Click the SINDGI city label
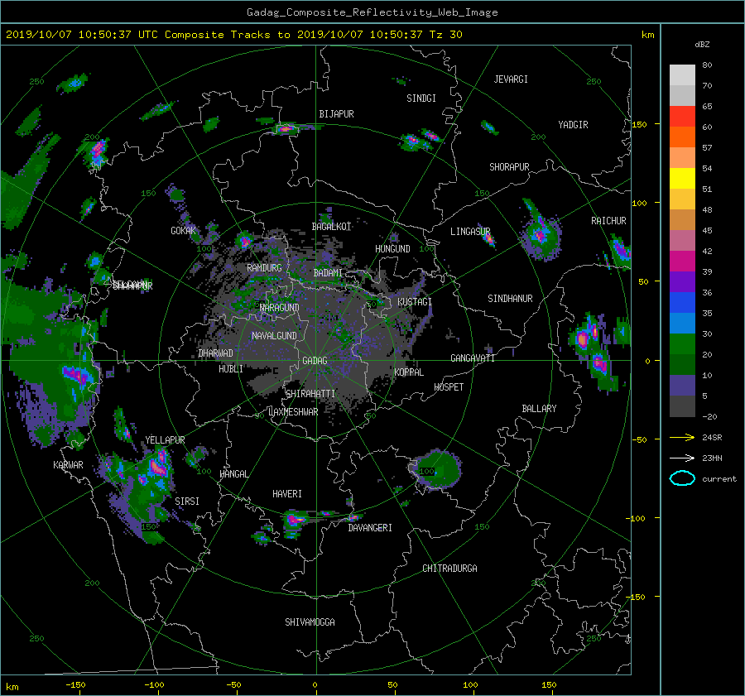 (421, 98)
